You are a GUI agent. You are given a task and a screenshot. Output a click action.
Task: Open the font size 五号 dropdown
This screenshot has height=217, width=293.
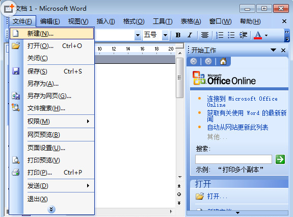point(165,35)
